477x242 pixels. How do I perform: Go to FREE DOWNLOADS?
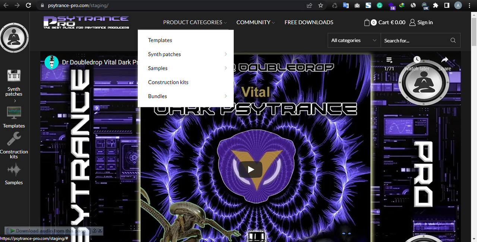coord(309,22)
